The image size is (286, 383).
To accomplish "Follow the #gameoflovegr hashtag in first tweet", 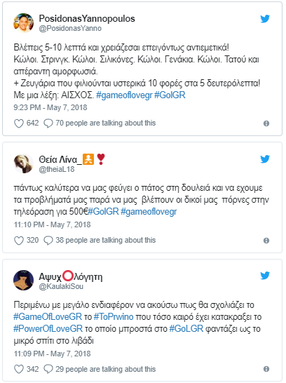I will click(124, 95).
